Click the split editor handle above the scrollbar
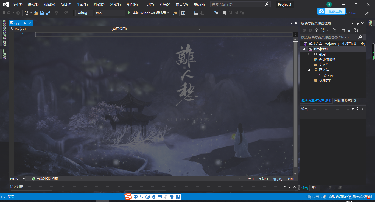Viewport: 375px width, 202px height. pos(295,34)
